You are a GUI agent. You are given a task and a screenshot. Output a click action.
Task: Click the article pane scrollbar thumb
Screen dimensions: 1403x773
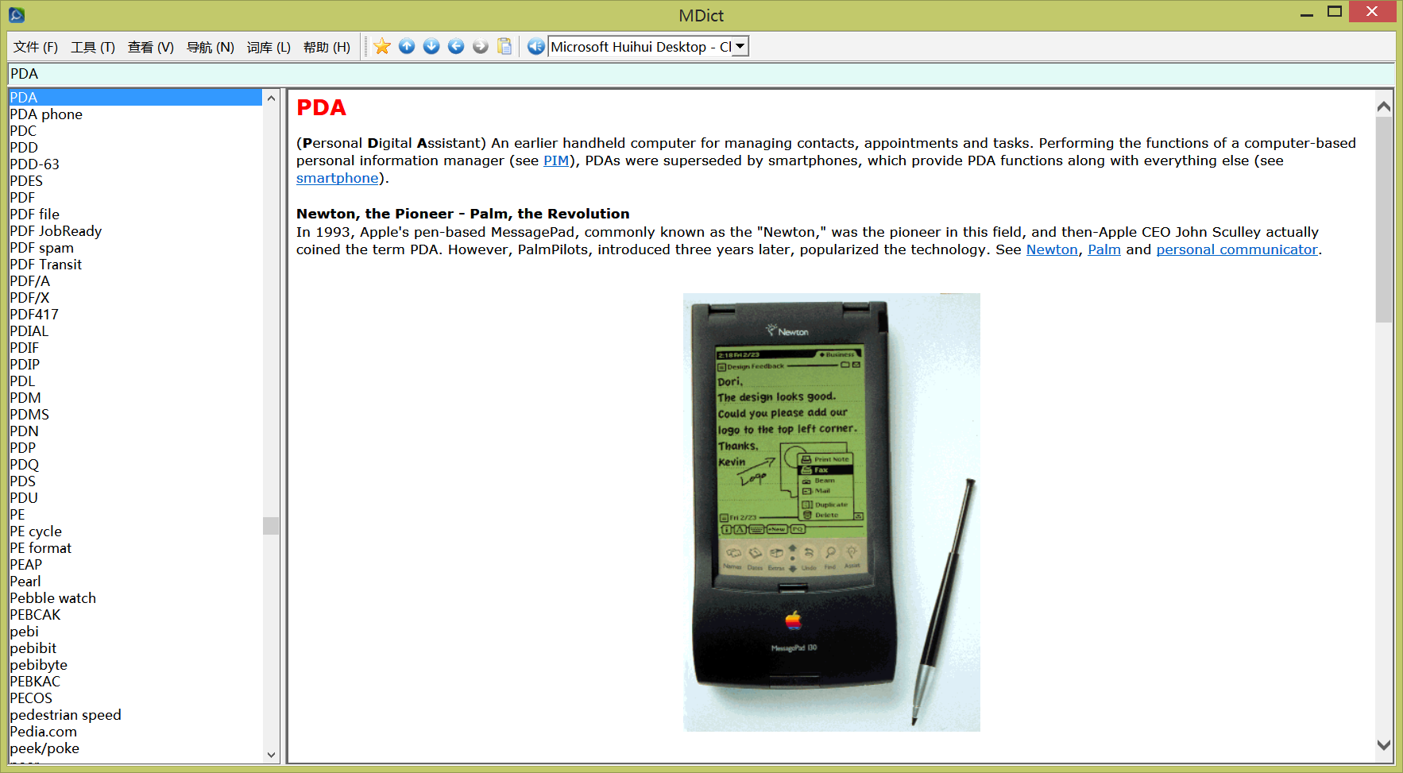[x=1384, y=220]
